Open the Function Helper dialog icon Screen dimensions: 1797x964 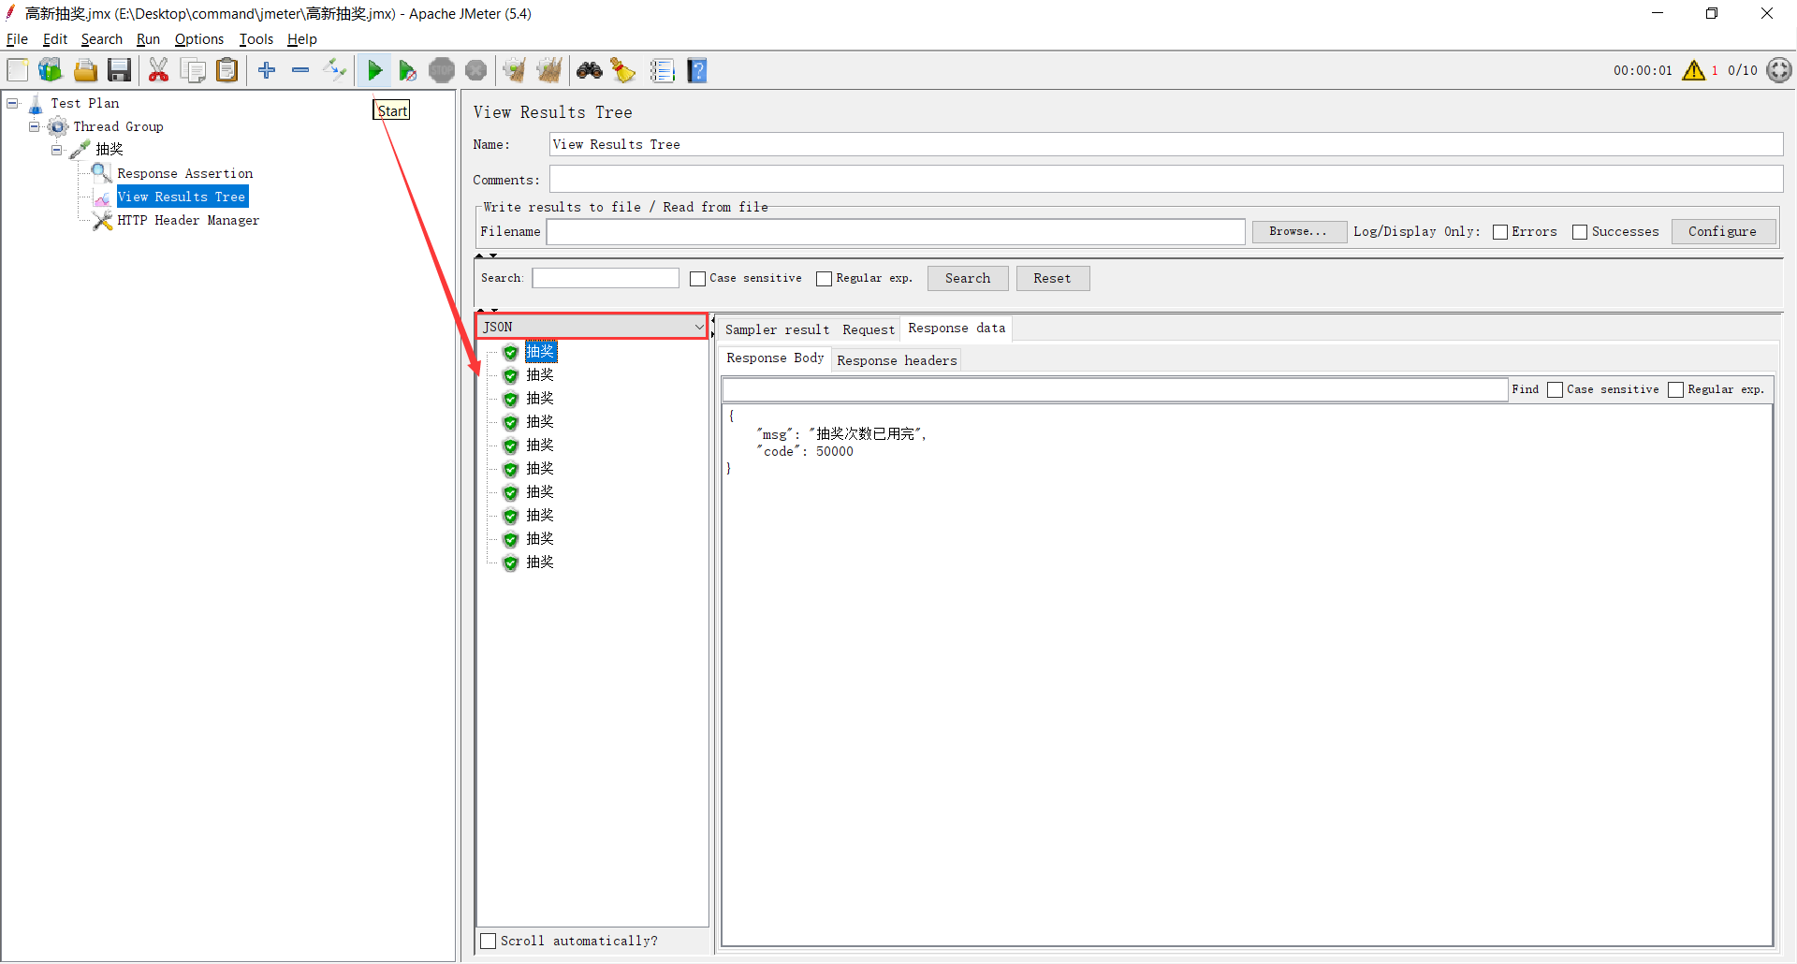[663, 70]
